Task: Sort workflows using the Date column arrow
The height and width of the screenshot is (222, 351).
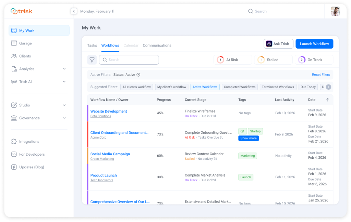Action: (328, 100)
